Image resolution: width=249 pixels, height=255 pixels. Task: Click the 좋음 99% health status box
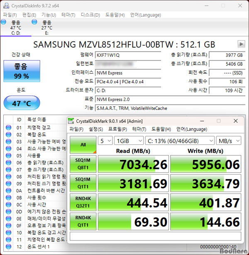[22, 71]
